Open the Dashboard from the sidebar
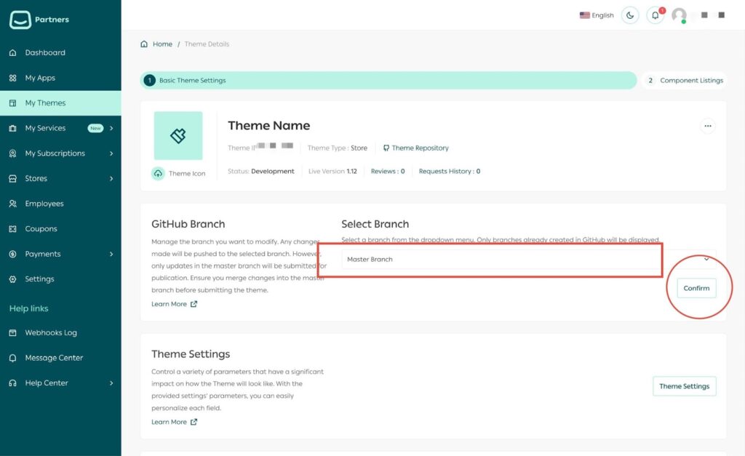 (45, 52)
